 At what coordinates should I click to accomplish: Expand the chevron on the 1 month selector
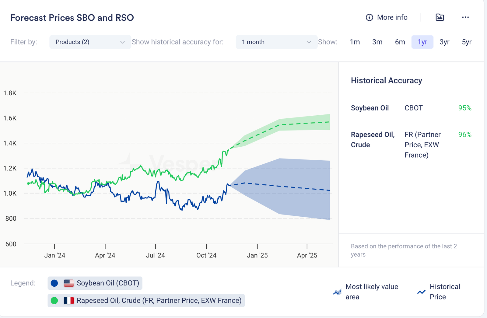(309, 42)
